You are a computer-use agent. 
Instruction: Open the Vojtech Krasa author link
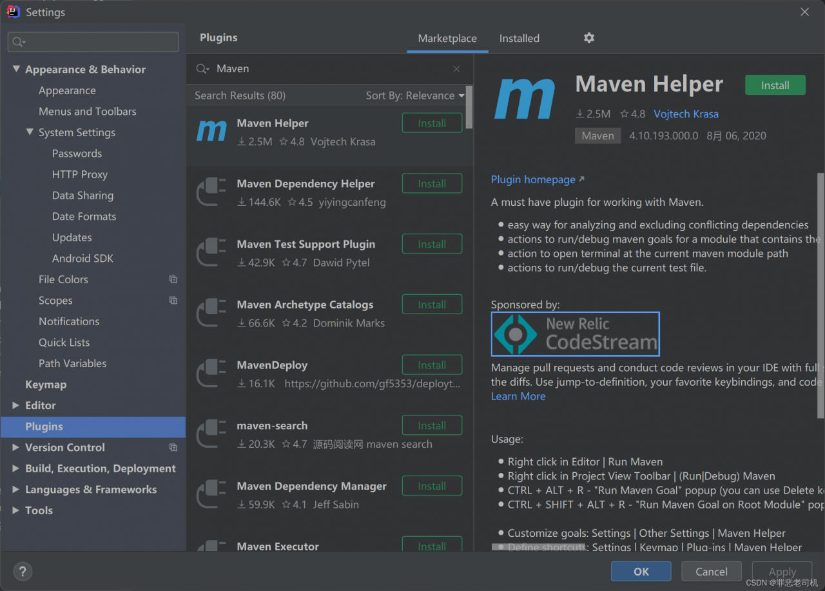pyautogui.click(x=686, y=114)
